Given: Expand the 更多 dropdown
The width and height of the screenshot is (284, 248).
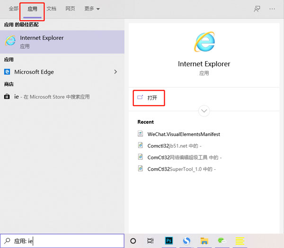Looking at the screenshot, I should pos(92,9).
